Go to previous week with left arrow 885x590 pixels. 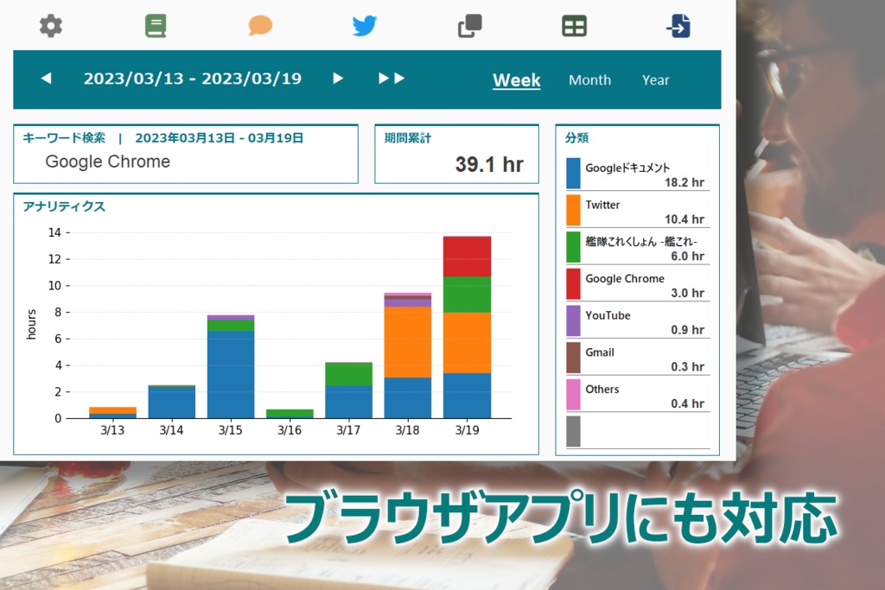tap(47, 79)
